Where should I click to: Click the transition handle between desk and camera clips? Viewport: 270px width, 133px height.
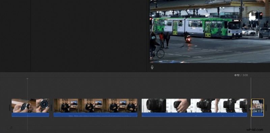(139, 108)
